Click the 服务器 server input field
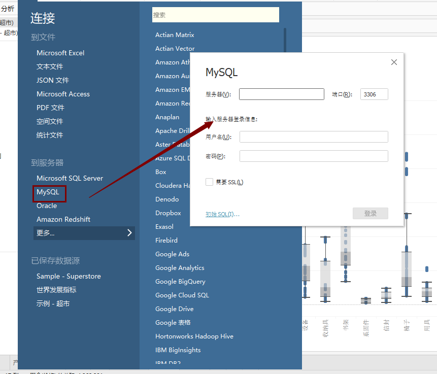This screenshot has height=374, width=437. 281,94
